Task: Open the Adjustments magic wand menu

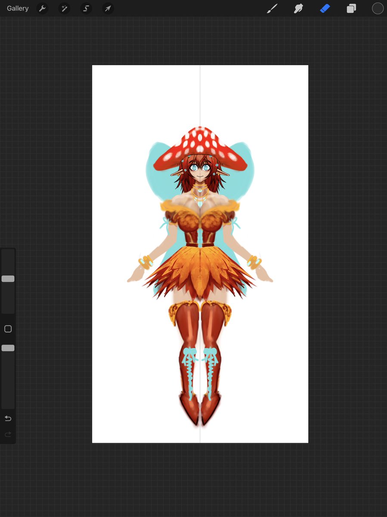Action: (64, 8)
